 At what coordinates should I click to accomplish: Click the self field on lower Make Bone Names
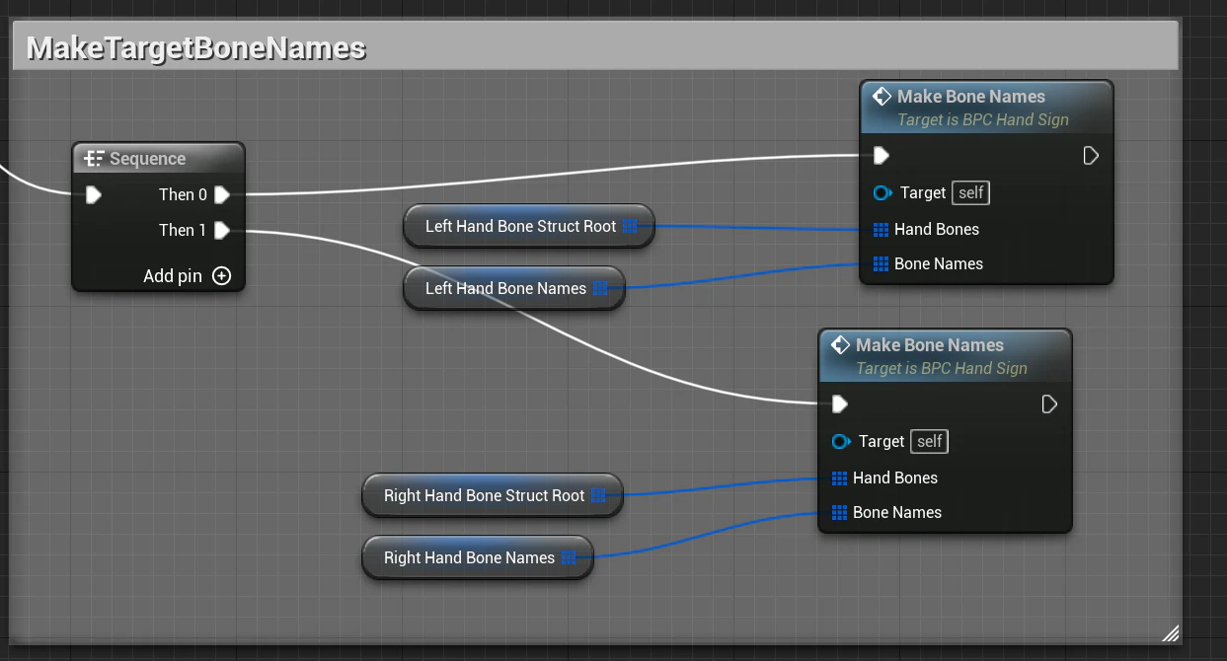pos(930,441)
